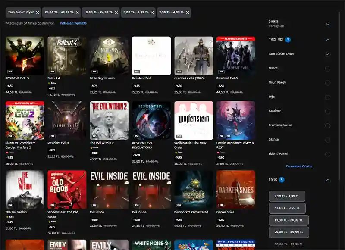Check the Oyun Paketi filter option

tap(327, 83)
